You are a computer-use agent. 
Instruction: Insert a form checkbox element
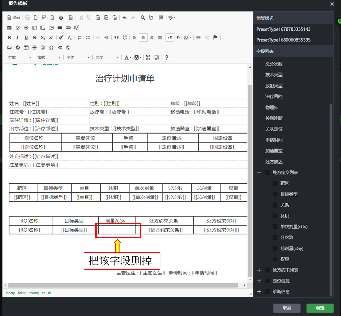point(18,28)
